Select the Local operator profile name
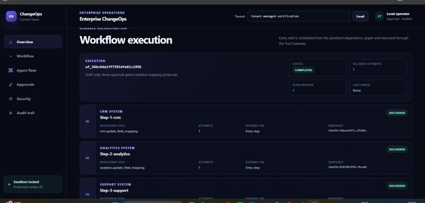This screenshot has height=203, width=425. [398, 14]
